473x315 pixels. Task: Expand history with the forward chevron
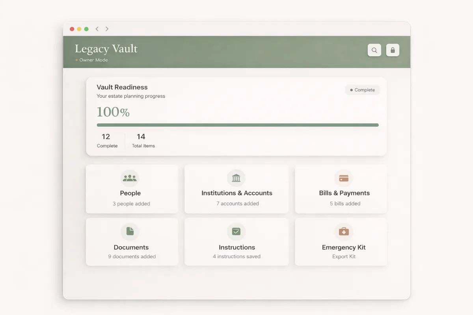coord(106,29)
